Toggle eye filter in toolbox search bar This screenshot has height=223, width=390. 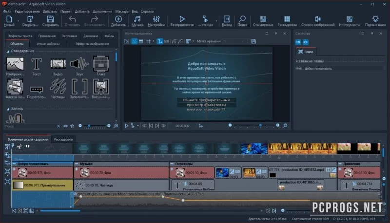(65, 126)
